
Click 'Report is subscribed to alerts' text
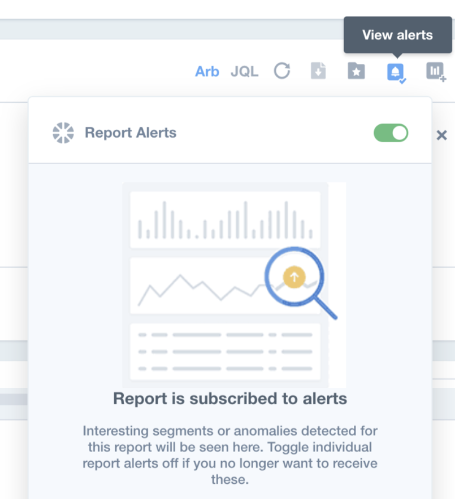230,399
